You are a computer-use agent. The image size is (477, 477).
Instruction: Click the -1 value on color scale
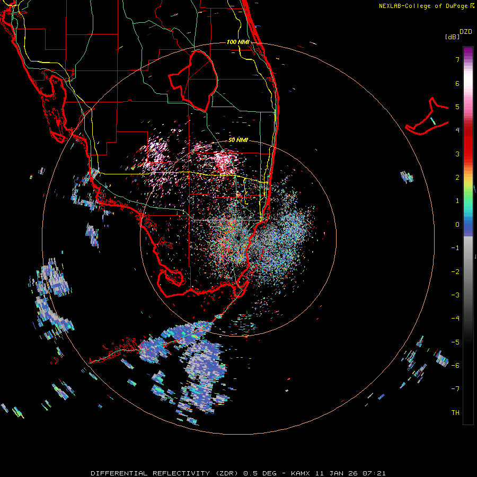click(x=455, y=248)
